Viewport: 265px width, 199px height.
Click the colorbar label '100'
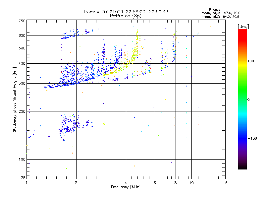pyautogui.click(x=251, y=61)
